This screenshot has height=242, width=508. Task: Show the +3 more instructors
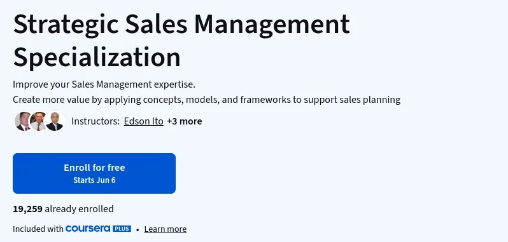click(185, 121)
